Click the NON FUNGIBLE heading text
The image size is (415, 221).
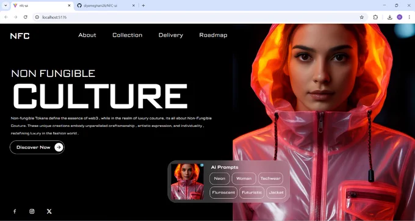pyautogui.click(x=53, y=73)
